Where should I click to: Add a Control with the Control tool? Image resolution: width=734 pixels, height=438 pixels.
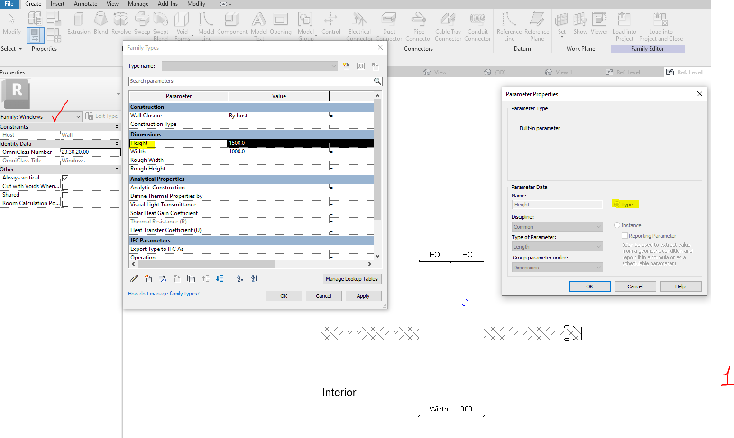[x=331, y=23]
